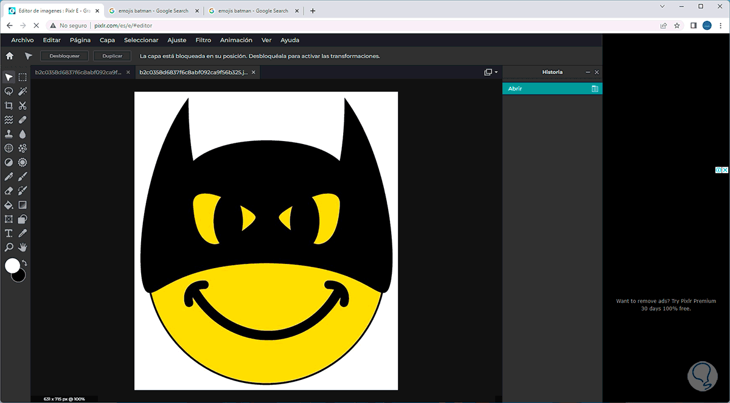Screen dimensions: 730x403
Task: Pick the Clone Stamp tool
Action: (x=9, y=134)
